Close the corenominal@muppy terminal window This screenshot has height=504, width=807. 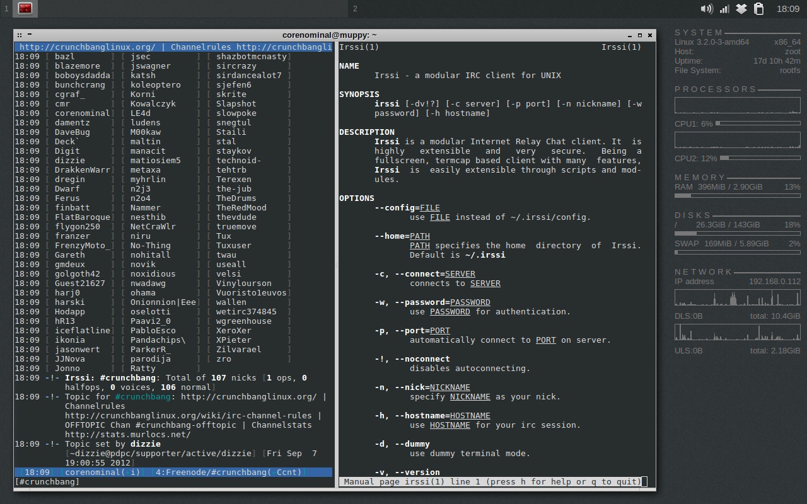tap(651, 35)
